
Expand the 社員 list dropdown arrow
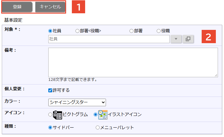[176, 39]
